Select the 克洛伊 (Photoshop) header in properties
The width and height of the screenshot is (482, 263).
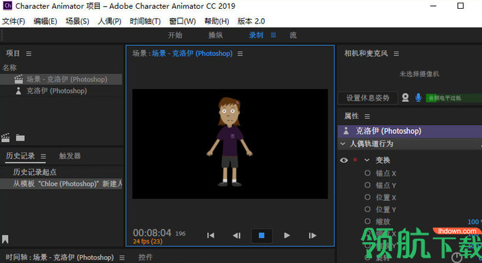click(x=410, y=131)
